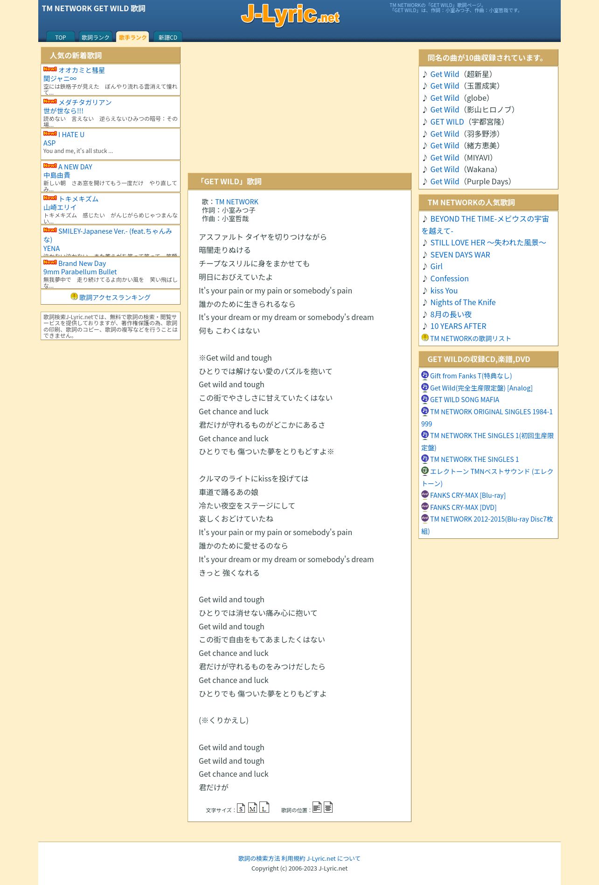
Task: Open トキメキズム lyrics link
Action: 78,199
